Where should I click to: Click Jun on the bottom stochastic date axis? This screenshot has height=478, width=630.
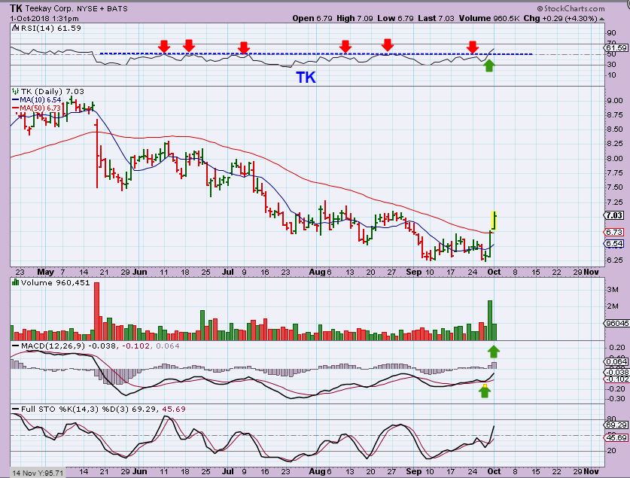tap(139, 471)
